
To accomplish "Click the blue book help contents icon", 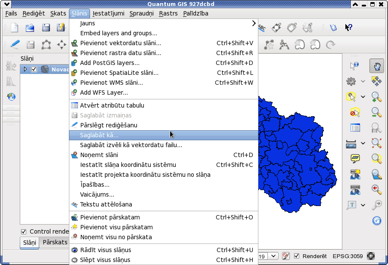I will (333, 28).
